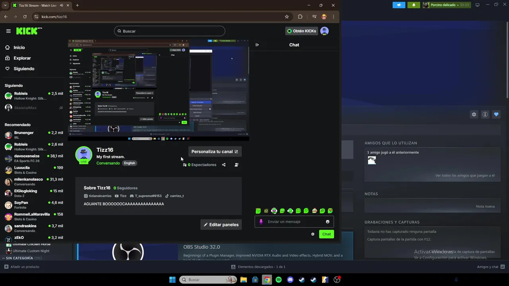Open chat settings gear icon
The width and height of the screenshot is (509, 286).
pos(313,234)
